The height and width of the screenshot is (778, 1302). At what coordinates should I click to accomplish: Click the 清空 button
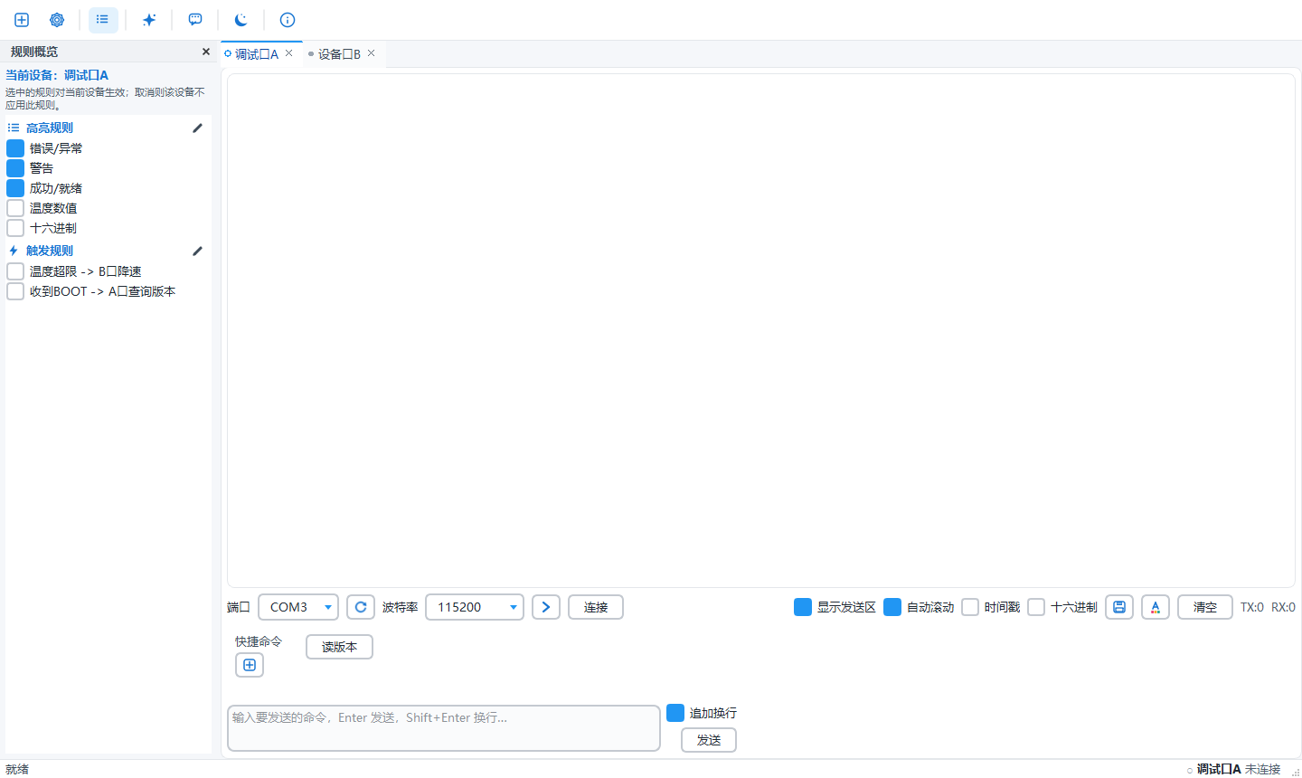pos(1205,607)
